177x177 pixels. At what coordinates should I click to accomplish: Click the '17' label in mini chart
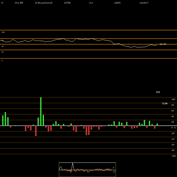114,172
